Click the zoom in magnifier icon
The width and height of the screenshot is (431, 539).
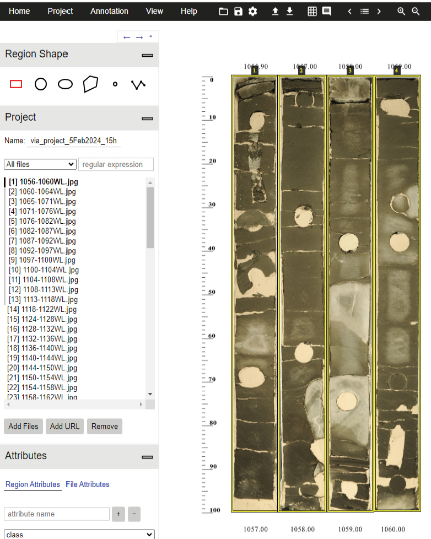(401, 11)
